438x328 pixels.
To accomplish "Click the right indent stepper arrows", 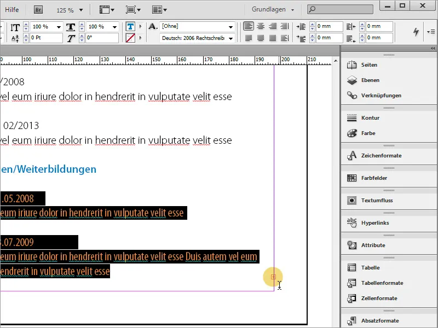I will 362,26.
